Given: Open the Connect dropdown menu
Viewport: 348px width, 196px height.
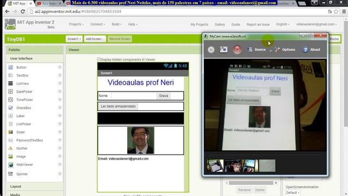Looking at the screenshot, I should (x=98, y=24).
